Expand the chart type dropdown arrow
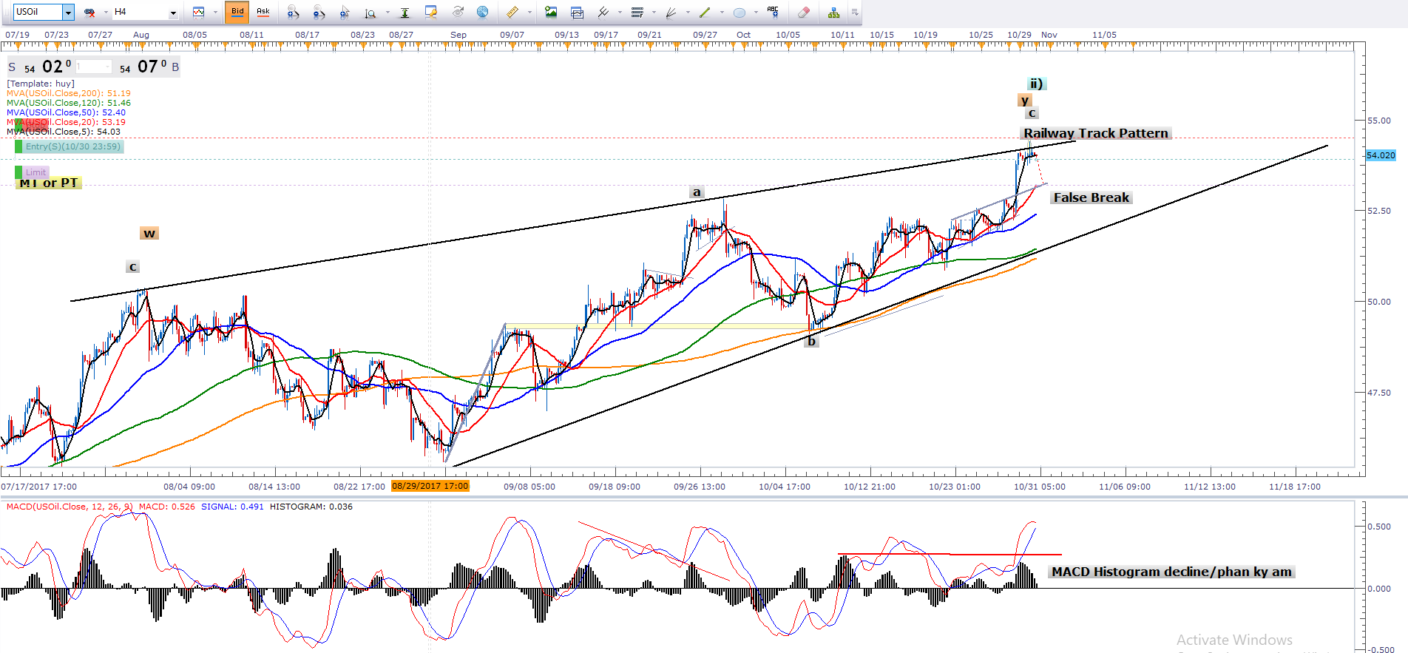The width and height of the screenshot is (1408, 653). (x=215, y=13)
